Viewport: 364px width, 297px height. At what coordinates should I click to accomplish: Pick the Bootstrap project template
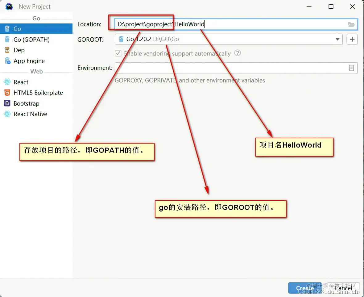coord(36,103)
